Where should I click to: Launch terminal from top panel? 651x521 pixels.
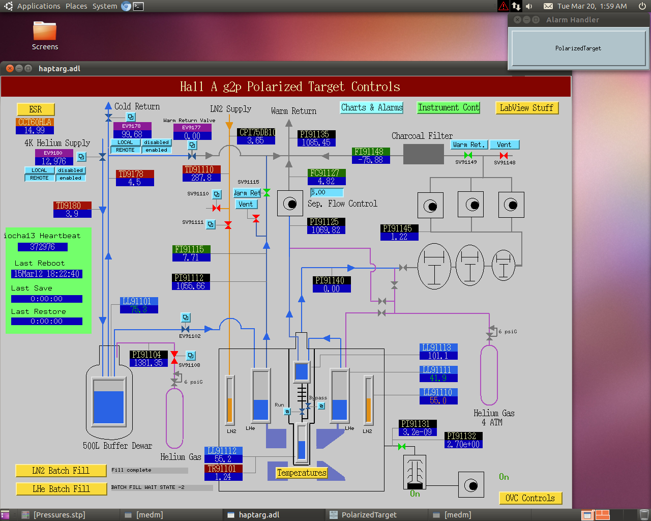[x=138, y=6]
